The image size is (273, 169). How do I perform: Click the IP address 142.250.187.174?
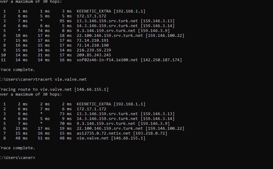(x=161, y=60)
